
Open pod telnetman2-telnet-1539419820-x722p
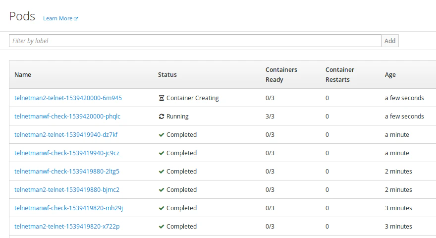67,227
